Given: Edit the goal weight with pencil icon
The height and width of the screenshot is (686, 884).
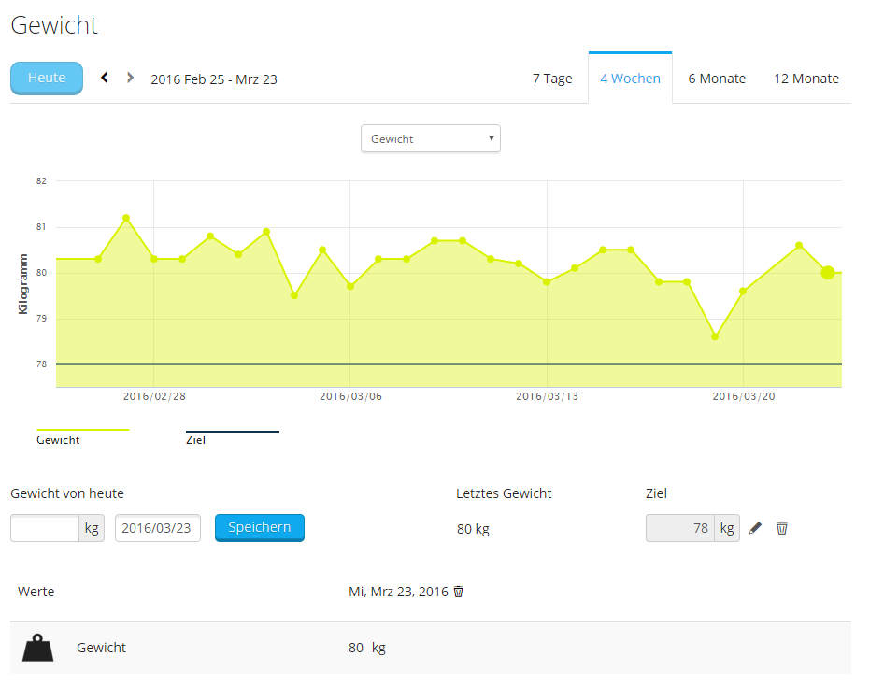Looking at the screenshot, I should click(x=755, y=528).
